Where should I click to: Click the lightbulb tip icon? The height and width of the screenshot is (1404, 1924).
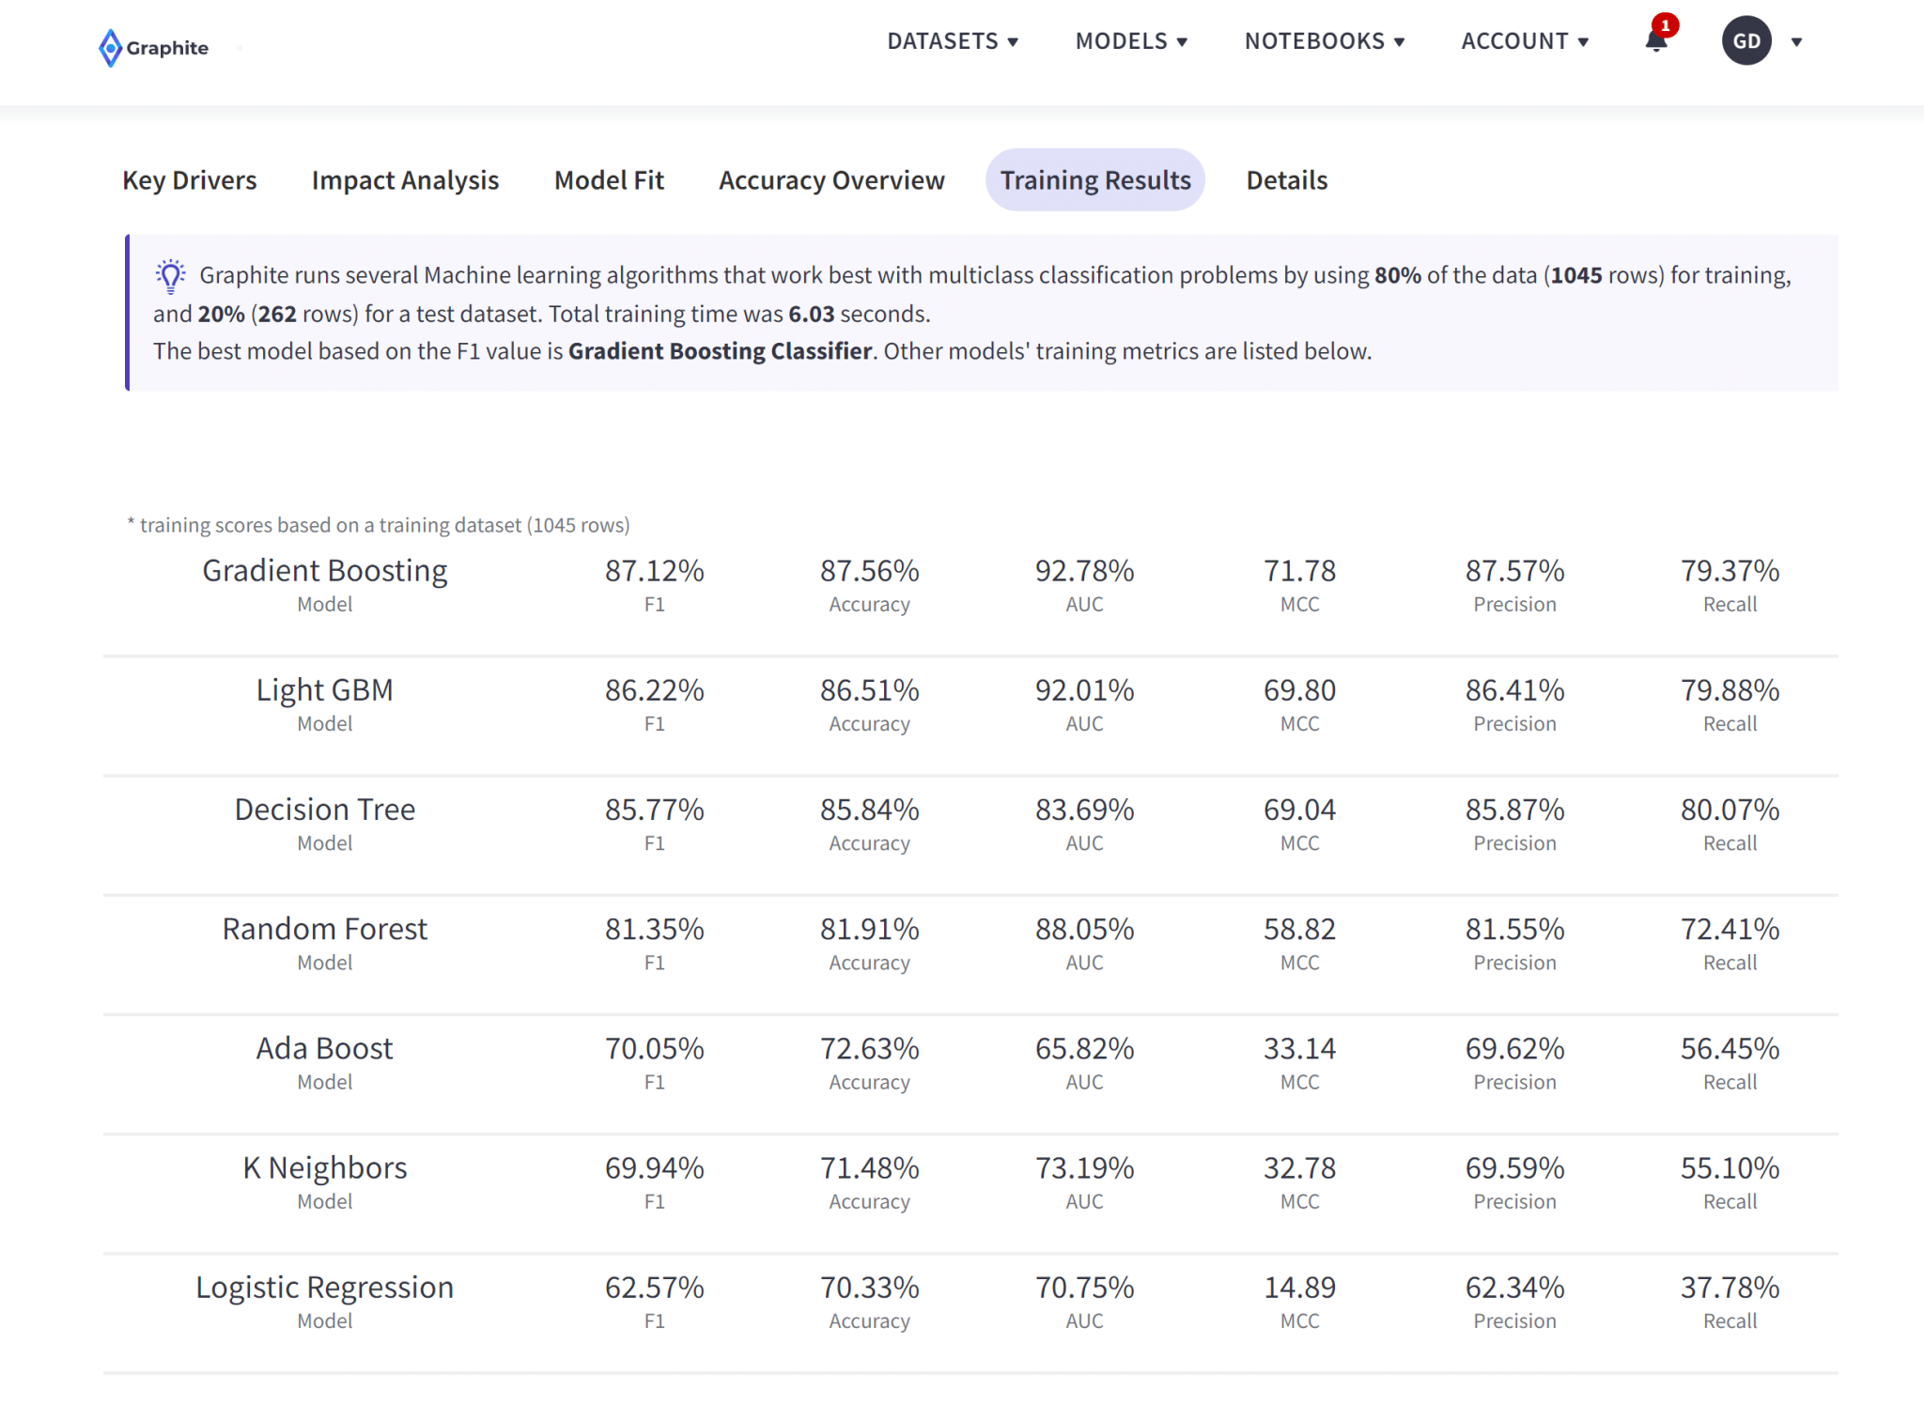pos(170,276)
